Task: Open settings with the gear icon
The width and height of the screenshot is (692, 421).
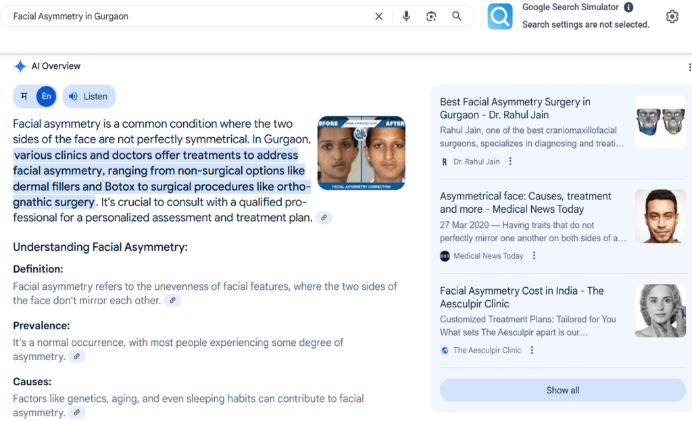Action: (x=672, y=16)
